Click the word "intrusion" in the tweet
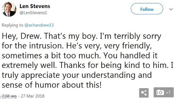This screenshot has width=176, height=99. (x=45, y=46)
